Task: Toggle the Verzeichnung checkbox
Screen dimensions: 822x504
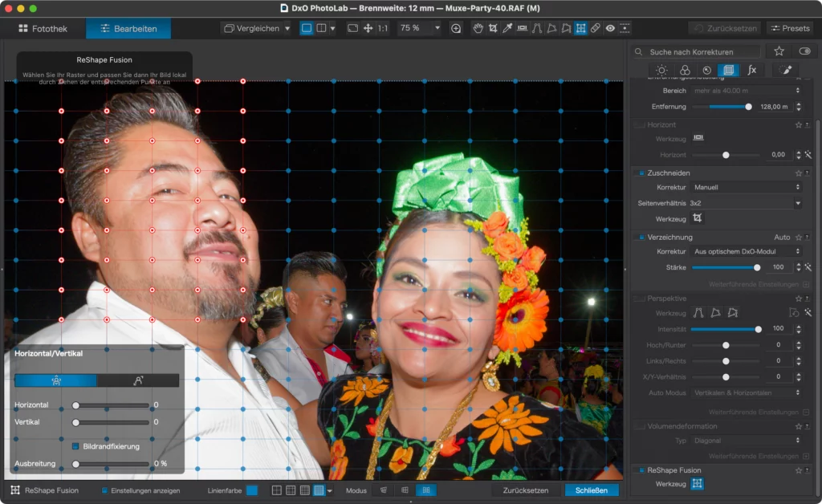Action: click(641, 238)
